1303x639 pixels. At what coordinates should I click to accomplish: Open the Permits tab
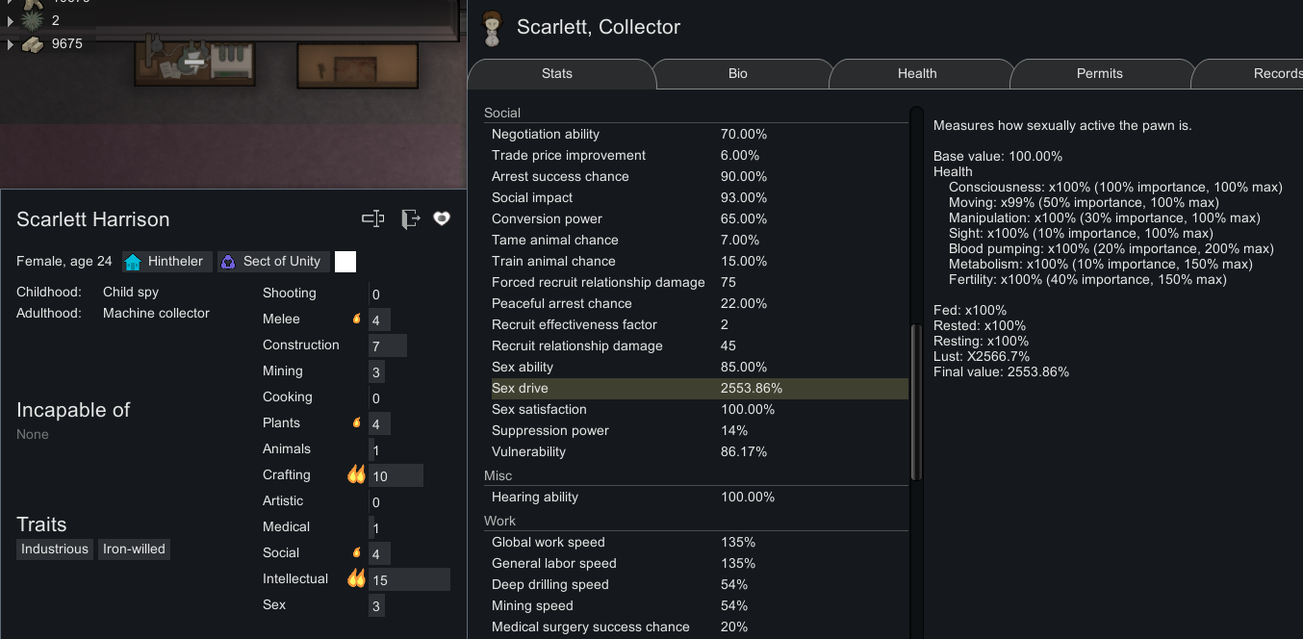[1100, 73]
